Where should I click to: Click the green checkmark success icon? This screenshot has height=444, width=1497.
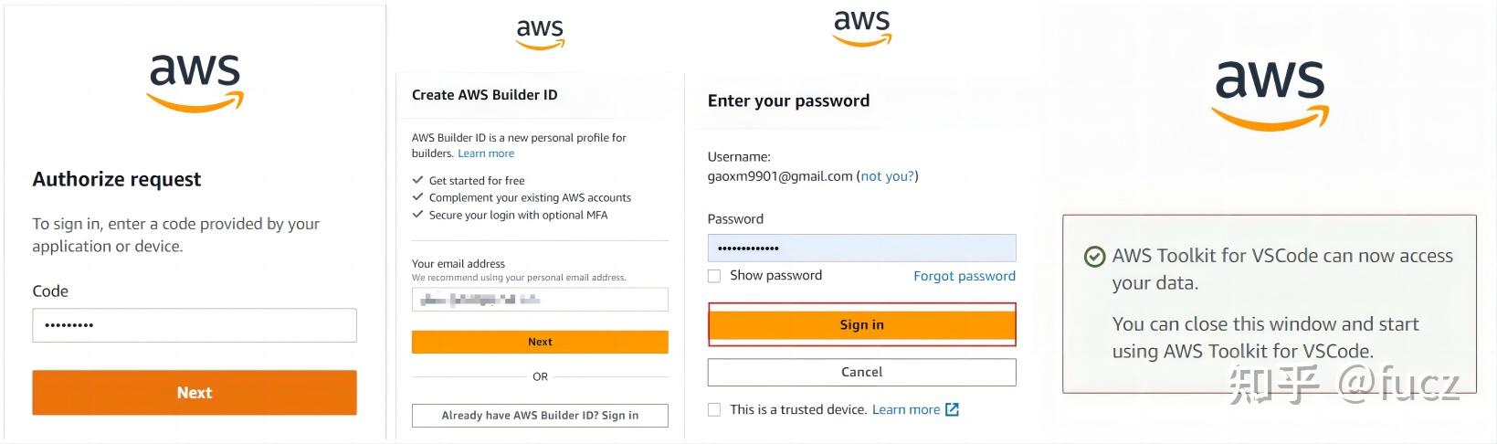(x=1094, y=257)
